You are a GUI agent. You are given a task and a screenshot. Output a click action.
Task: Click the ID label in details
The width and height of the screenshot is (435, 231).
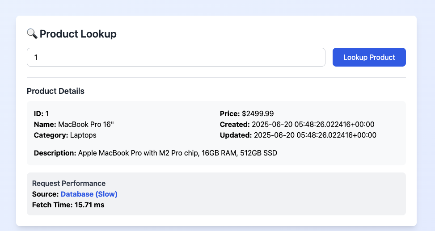point(38,113)
